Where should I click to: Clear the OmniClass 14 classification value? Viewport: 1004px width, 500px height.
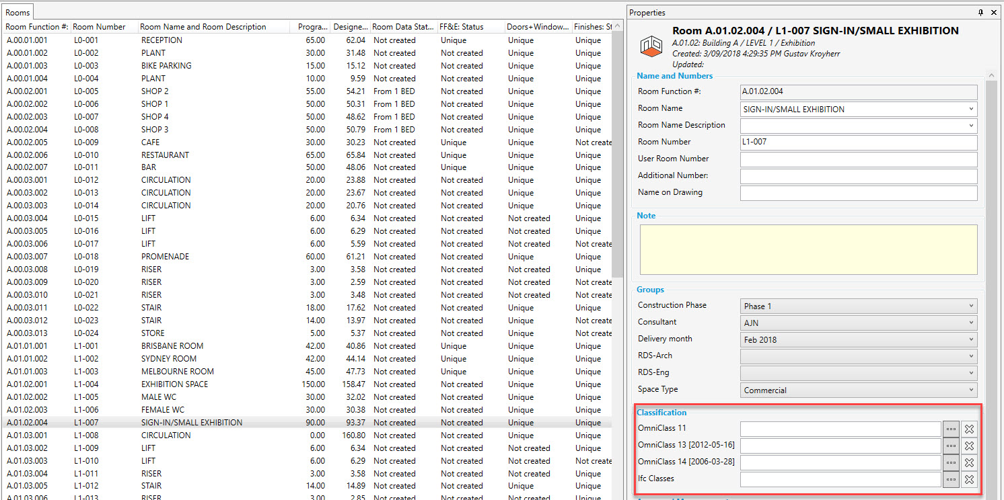coord(969,462)
